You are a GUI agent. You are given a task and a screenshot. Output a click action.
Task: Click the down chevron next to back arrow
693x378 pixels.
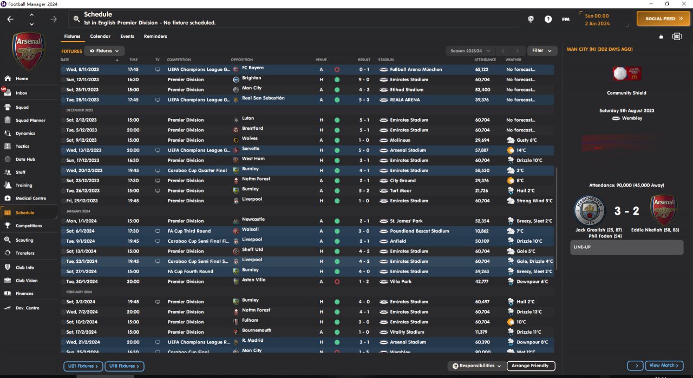31,24
